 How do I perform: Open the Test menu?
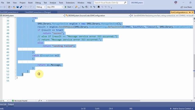[45, 3]
